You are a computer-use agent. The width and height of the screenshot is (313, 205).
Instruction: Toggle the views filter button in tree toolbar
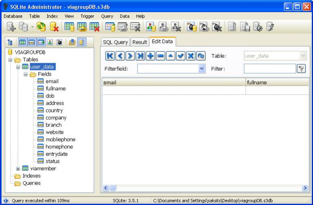pos(41,42)
